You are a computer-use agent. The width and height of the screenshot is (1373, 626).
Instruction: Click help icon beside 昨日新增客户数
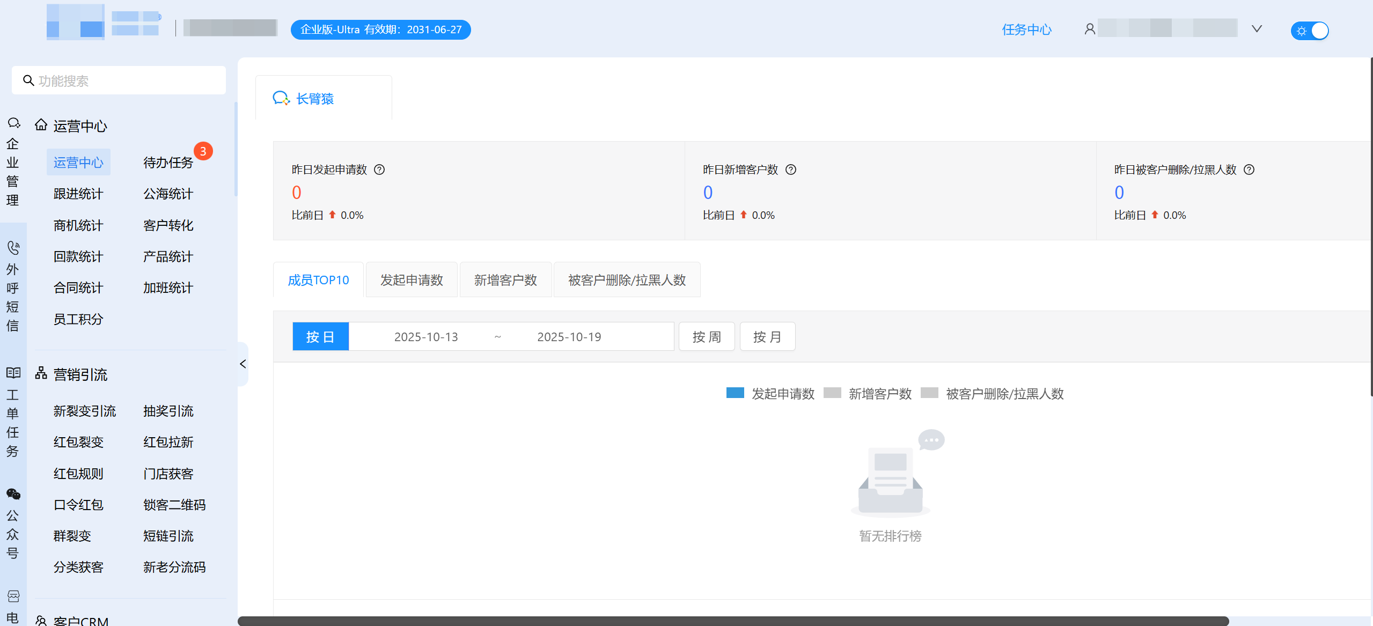791,170
